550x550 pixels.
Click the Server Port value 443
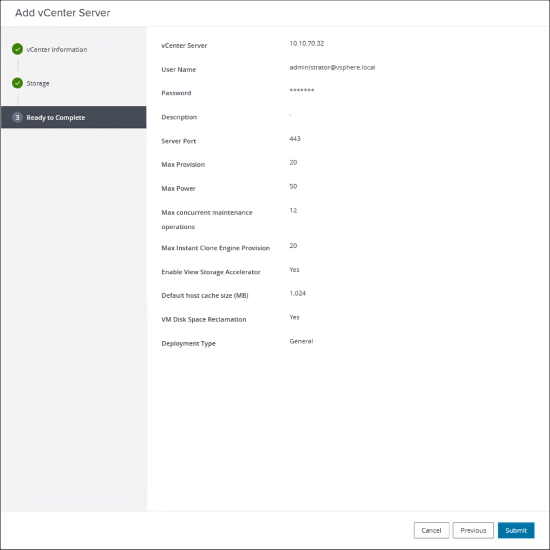pyautogui.click(x=294, y=139)
